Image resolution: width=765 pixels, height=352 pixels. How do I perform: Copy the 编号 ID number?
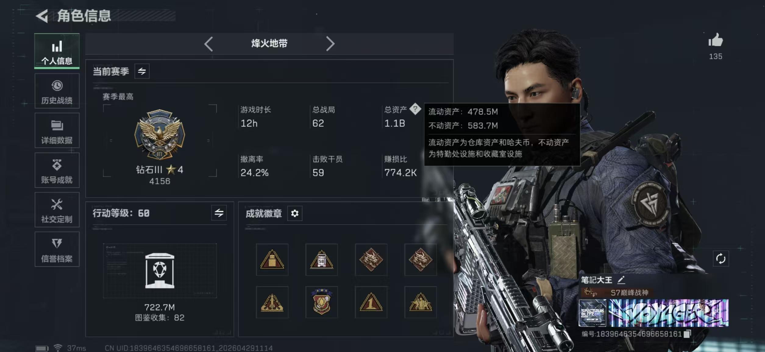pos(687,334)
